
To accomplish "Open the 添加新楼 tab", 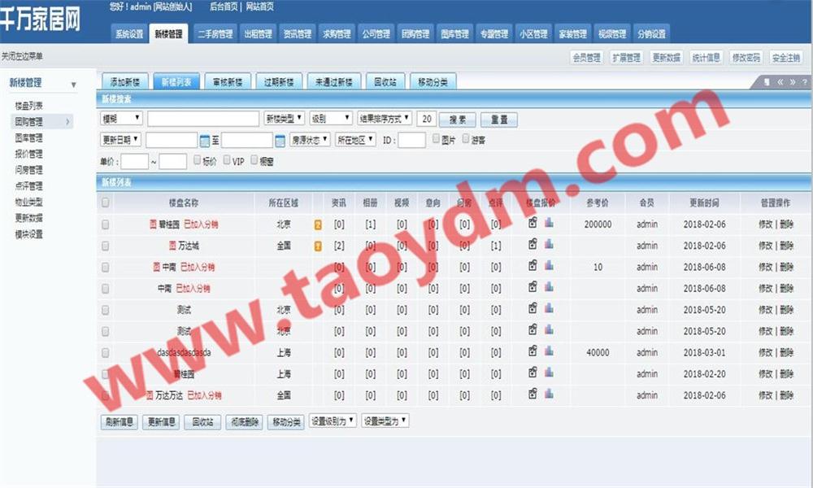I will click(x=125, y=82).
